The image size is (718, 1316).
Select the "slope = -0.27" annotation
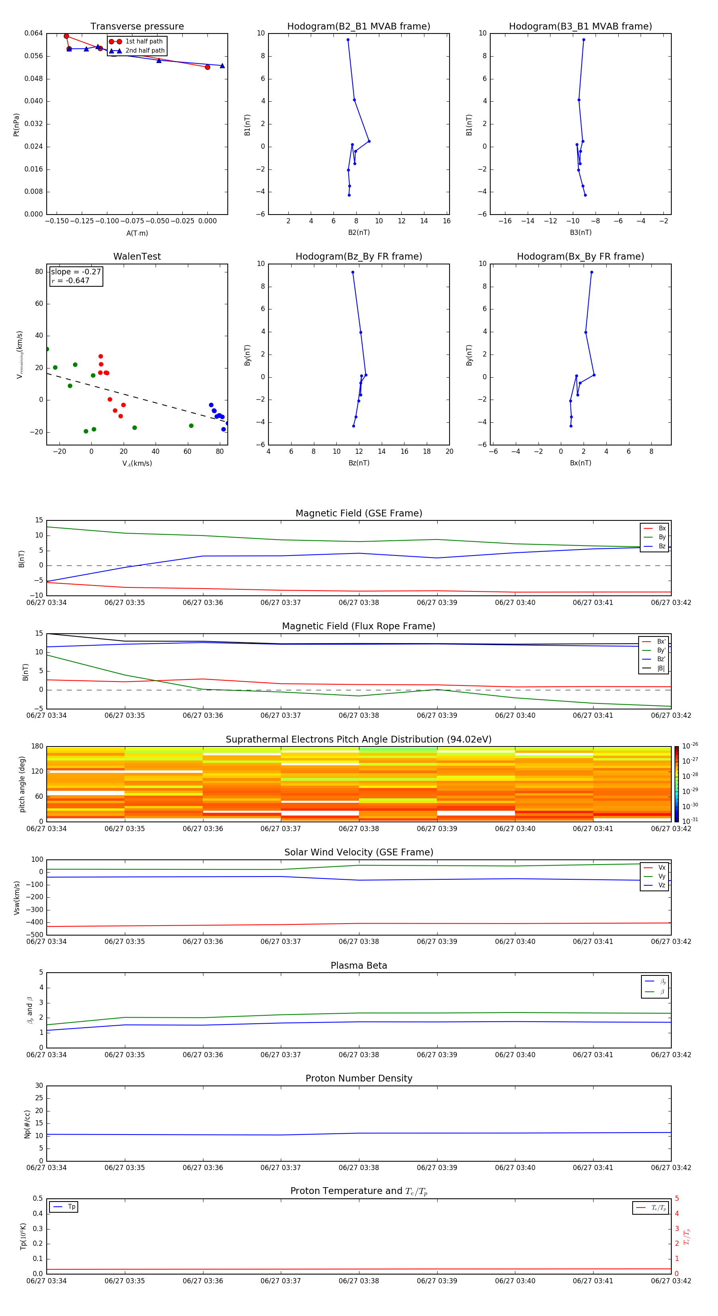(x=76, y=272)
